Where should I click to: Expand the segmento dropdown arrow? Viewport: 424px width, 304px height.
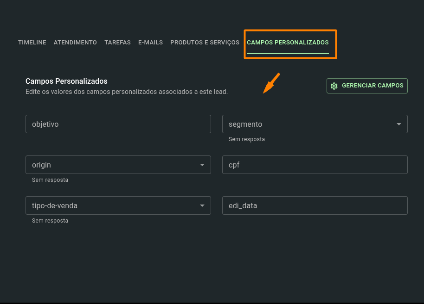(398, 124)
